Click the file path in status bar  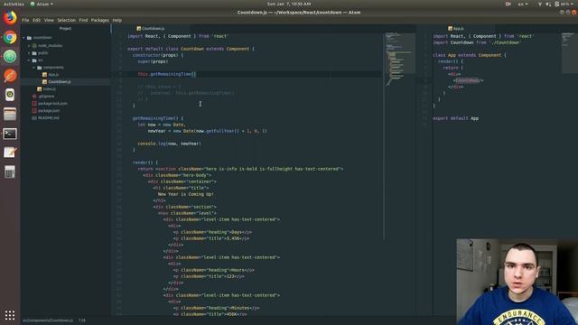coord(48,320)
